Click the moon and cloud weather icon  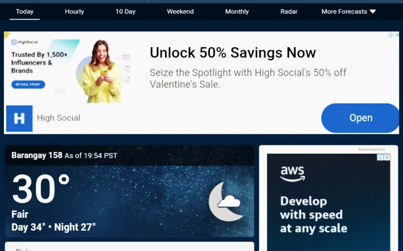pyautogui.click(x=226, y=201)
